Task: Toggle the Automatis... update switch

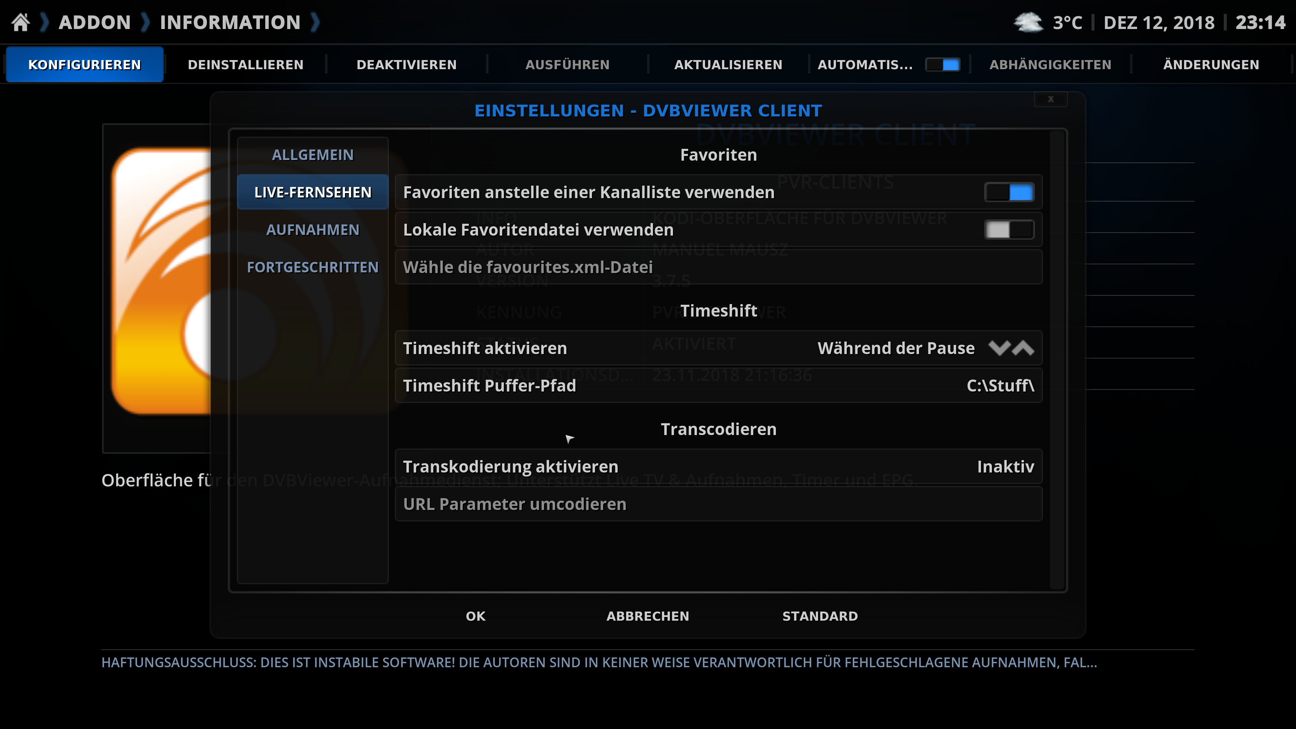Action: (942, 64)
